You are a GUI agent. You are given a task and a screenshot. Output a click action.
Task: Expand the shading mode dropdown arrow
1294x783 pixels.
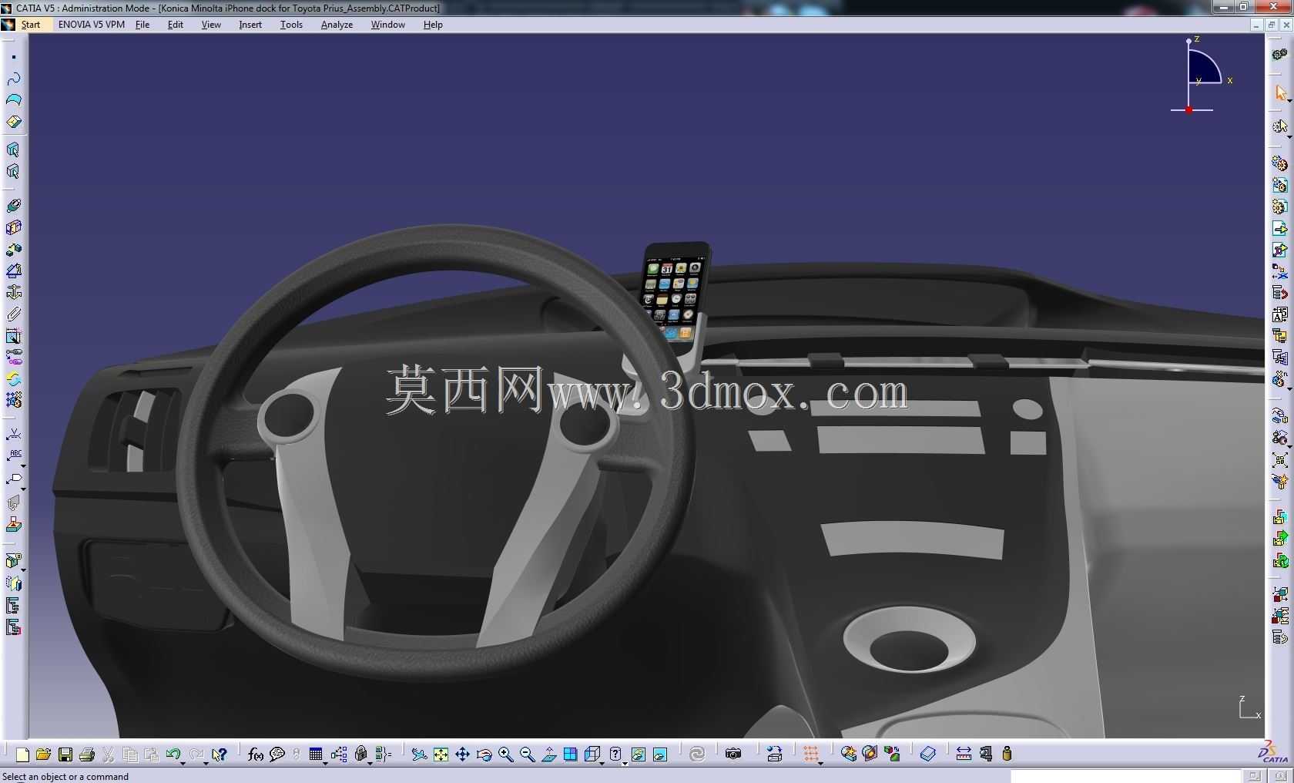(625, 763)
